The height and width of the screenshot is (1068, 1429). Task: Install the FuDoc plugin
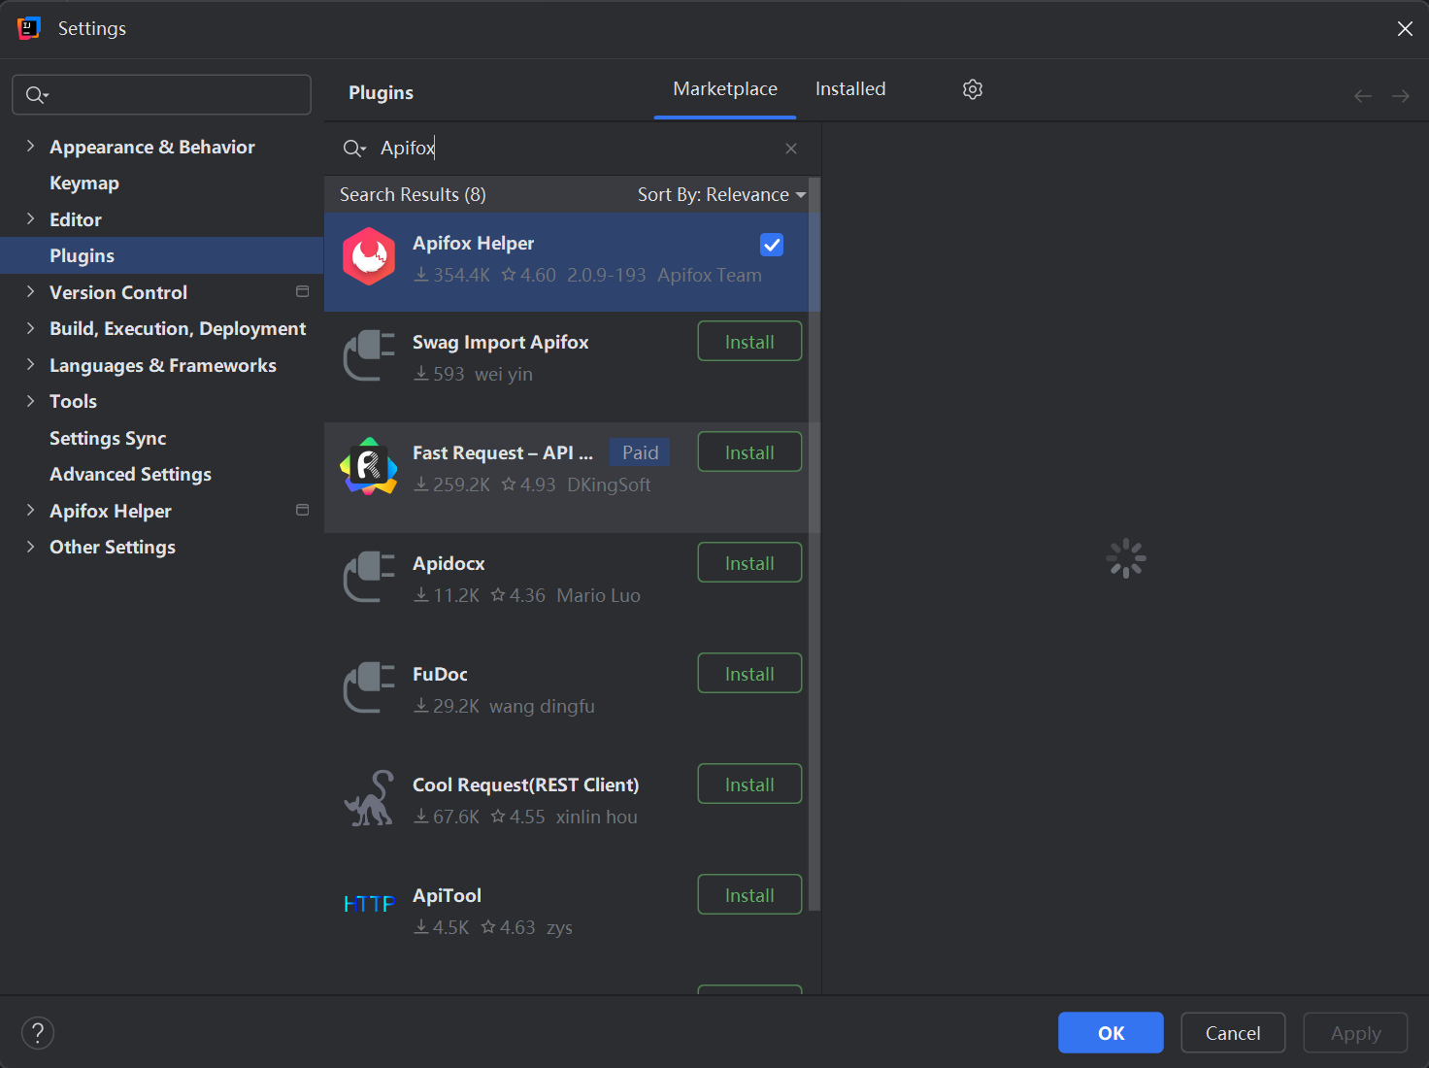(x=749, y=673)
